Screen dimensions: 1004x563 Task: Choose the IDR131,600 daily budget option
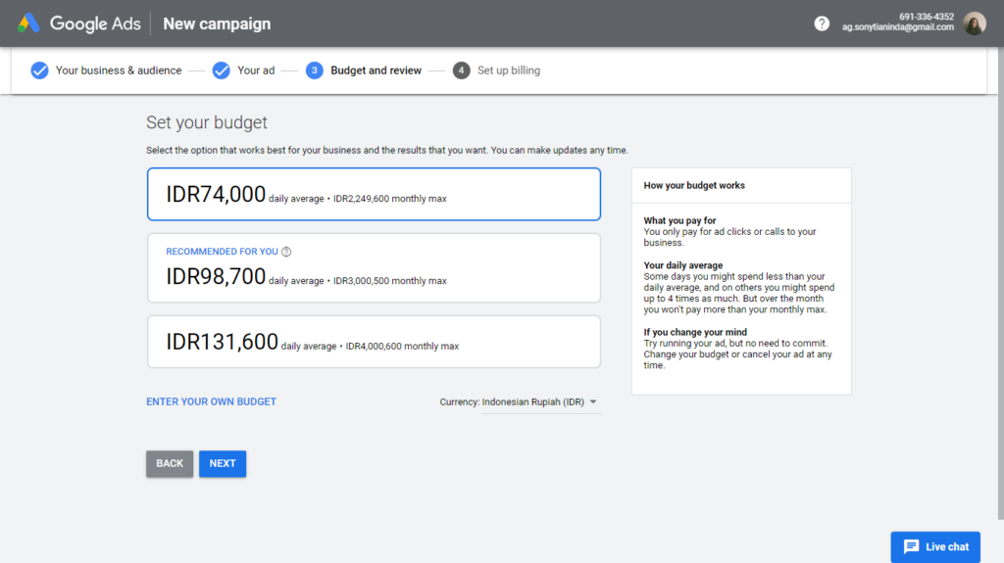(374, 342)
